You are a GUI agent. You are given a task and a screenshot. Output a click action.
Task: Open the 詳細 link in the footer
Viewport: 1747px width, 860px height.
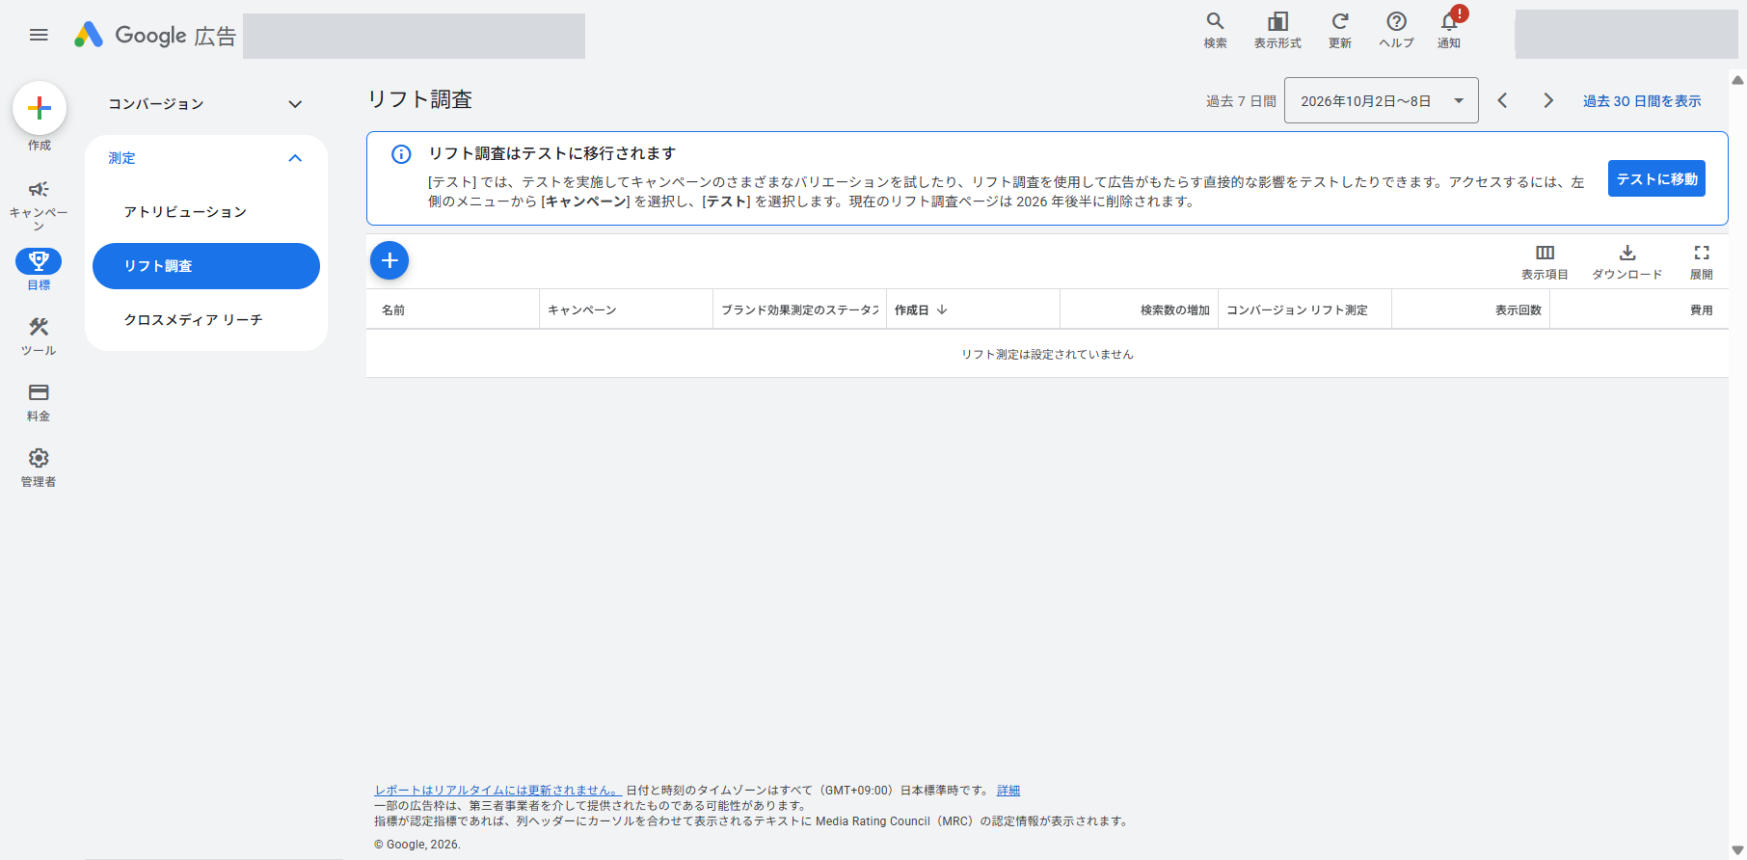pyautogui.click(x=1008, y=791)
